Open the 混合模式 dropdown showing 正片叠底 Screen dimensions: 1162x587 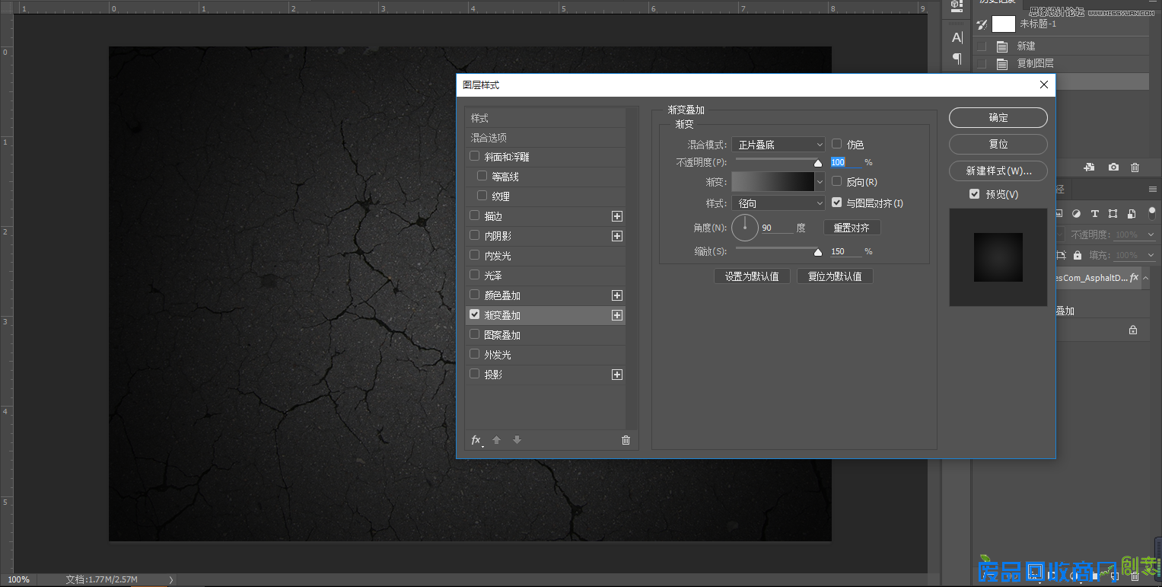[778, 144]
